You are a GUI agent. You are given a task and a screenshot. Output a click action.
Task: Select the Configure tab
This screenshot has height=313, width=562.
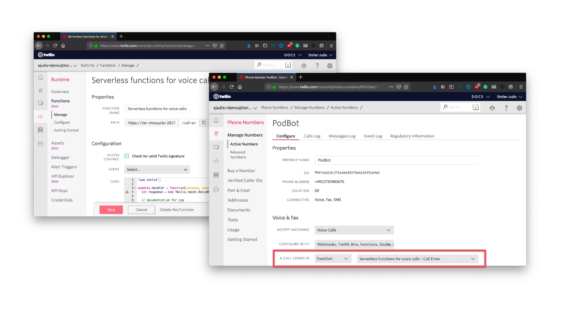[x=286, y=136]
